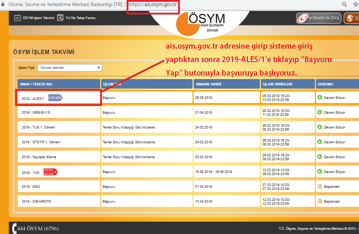The image size is (359, 234).
Task: Click Temel Soru Kitapçığı Görüntüleme for Sayıştay Eleme
Action: pyautogui.click(x=129, y=157)
